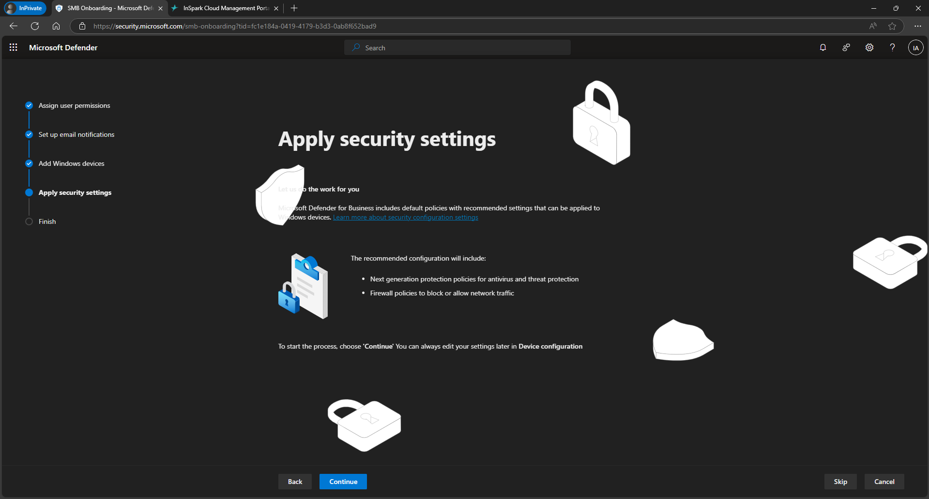This screenshot has width=929, height=499.
Task: Select the Finish step
Action: (47, 221)
